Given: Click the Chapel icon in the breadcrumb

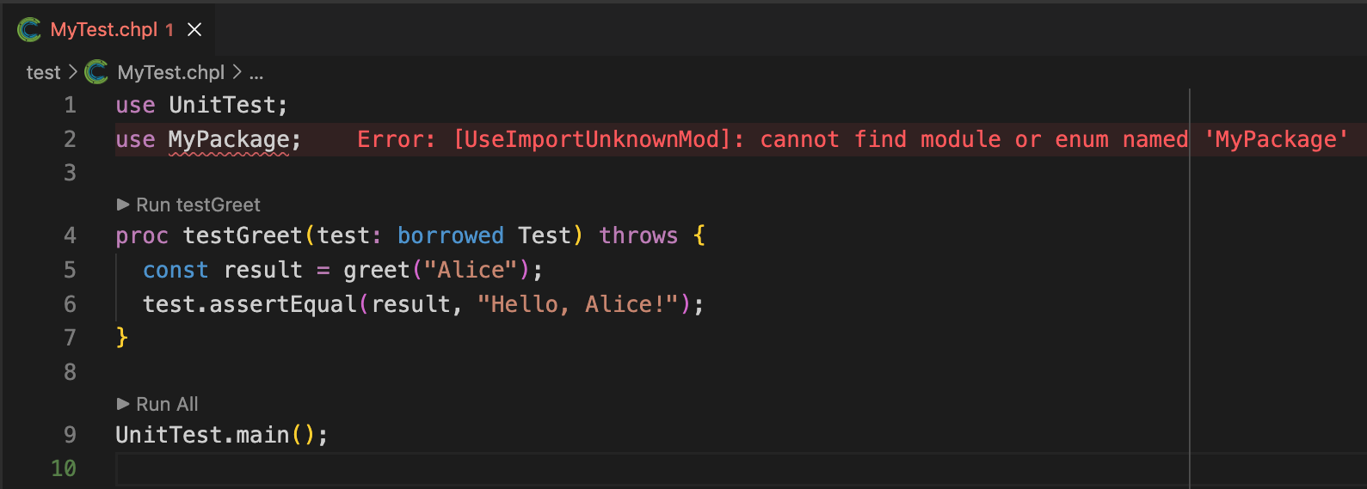Looking at the screenshot, I should point(96,72).
